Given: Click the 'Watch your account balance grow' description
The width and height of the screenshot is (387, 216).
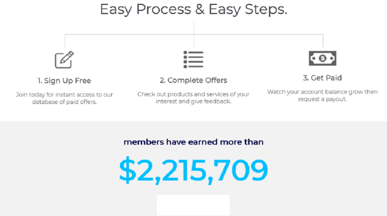Looking at the screenshot, I should pyautogui.click(x=322, y=95).
